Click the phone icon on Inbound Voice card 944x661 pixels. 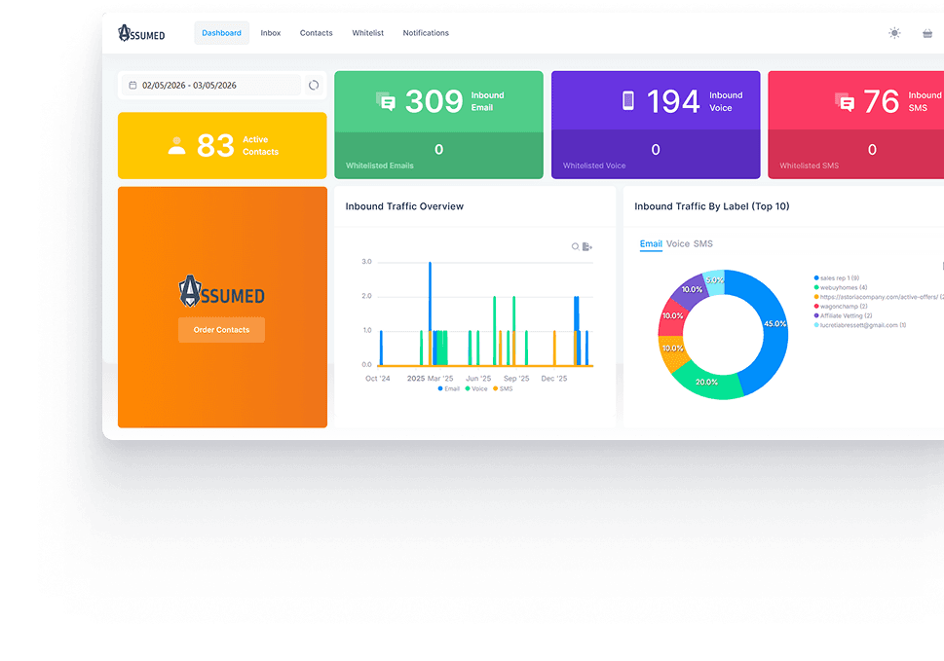click(628, 100)
